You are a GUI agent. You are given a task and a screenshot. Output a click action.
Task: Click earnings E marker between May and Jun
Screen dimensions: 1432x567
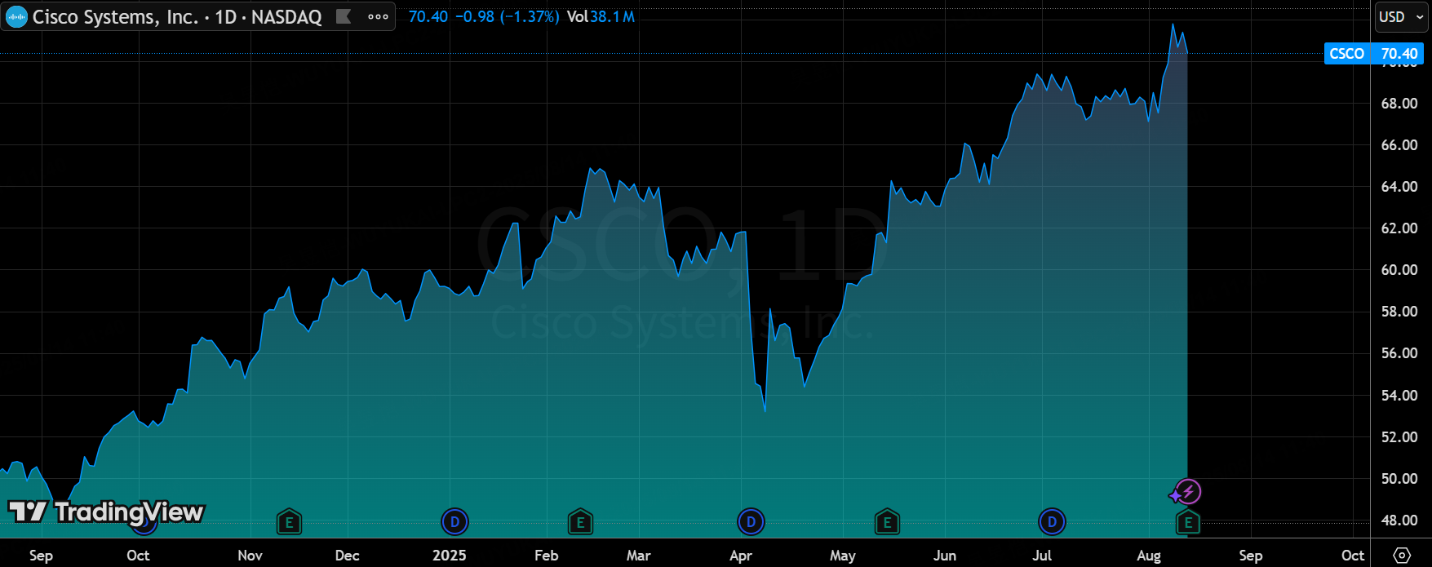click(887, 522)
